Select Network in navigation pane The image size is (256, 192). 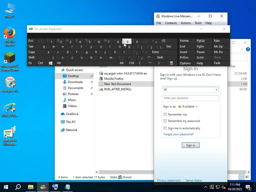[x=71, y=130]
